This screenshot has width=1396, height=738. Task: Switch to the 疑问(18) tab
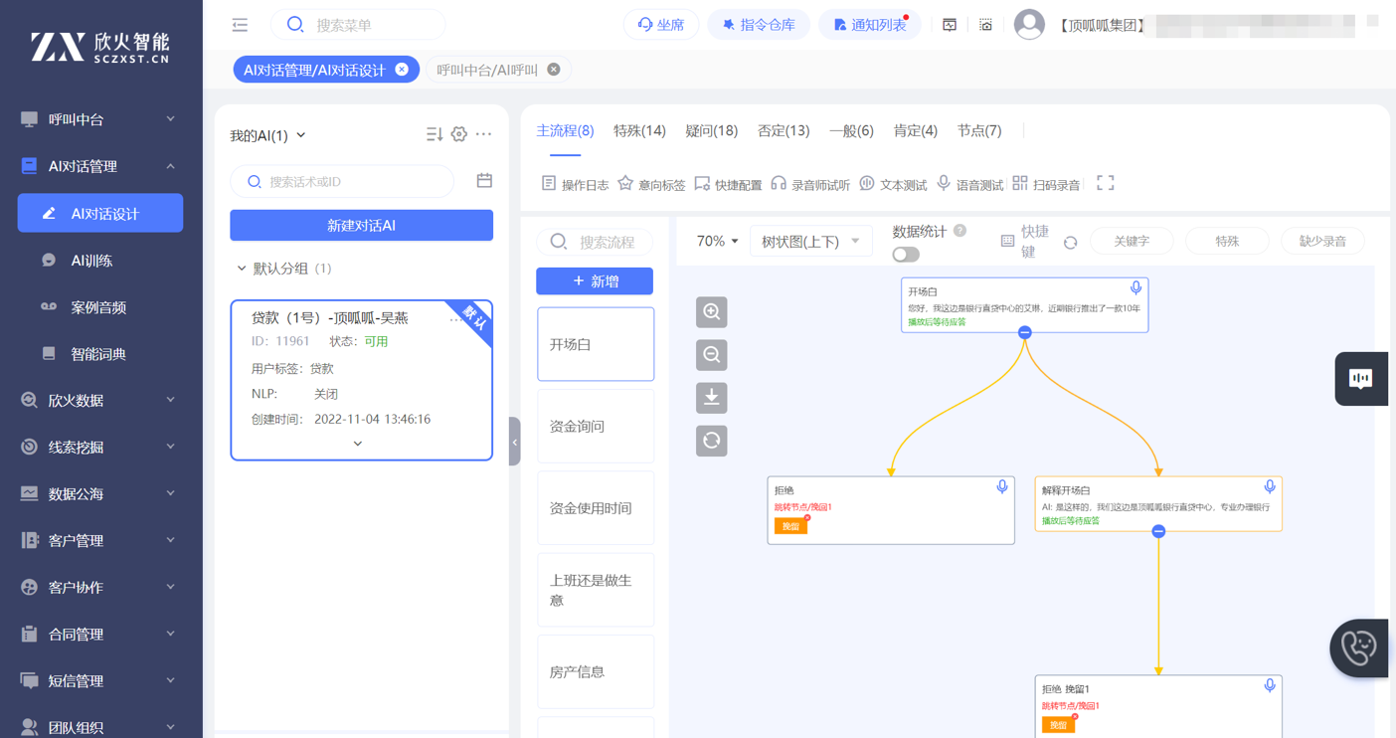click(711, 130)
